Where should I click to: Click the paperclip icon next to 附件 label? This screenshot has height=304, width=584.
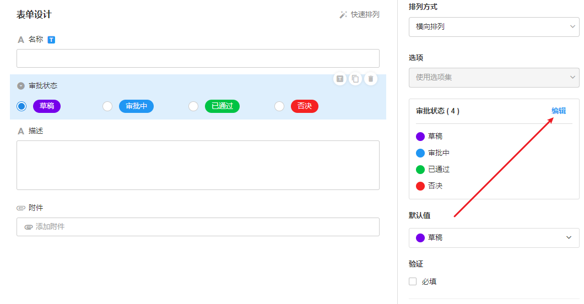[x=21, y=208]
